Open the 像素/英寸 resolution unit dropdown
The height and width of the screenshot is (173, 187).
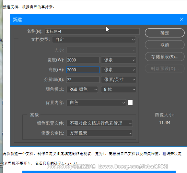[x=118, y=80]
